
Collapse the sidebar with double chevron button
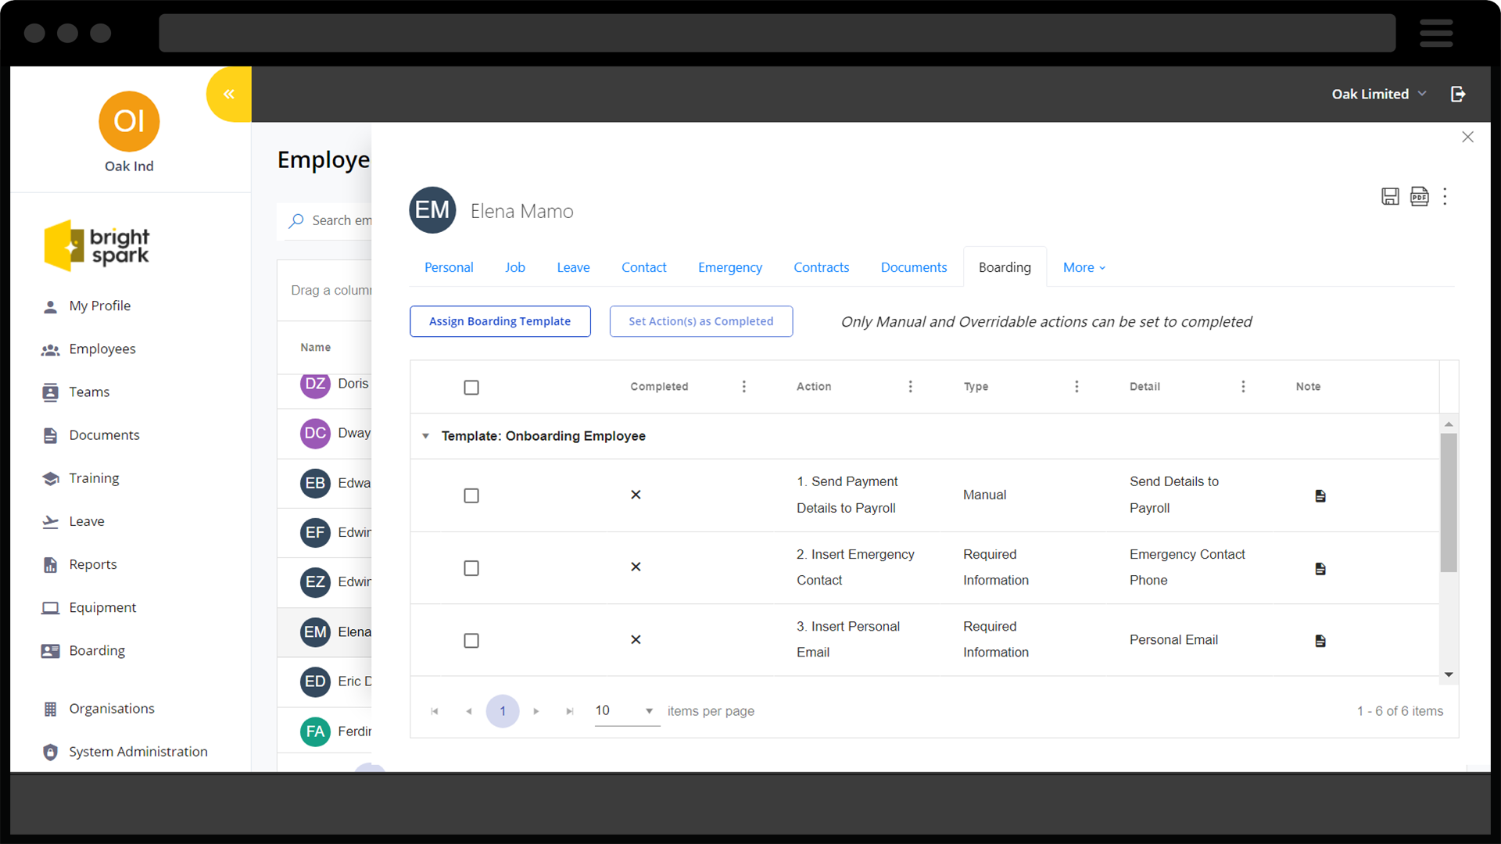[229, 94]
